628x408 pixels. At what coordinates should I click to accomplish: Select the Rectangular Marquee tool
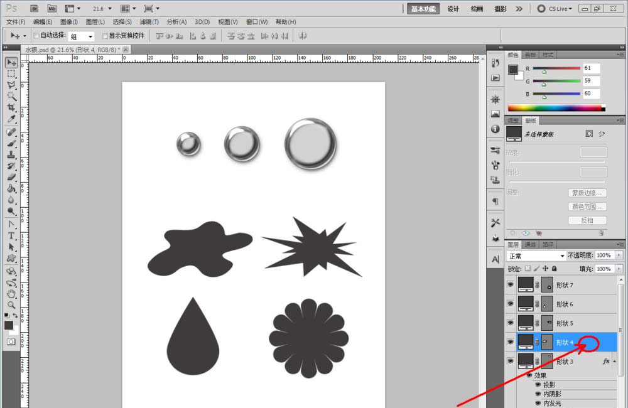tap(11, 73)
